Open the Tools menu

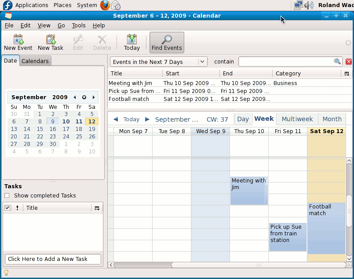pos(79,26)
